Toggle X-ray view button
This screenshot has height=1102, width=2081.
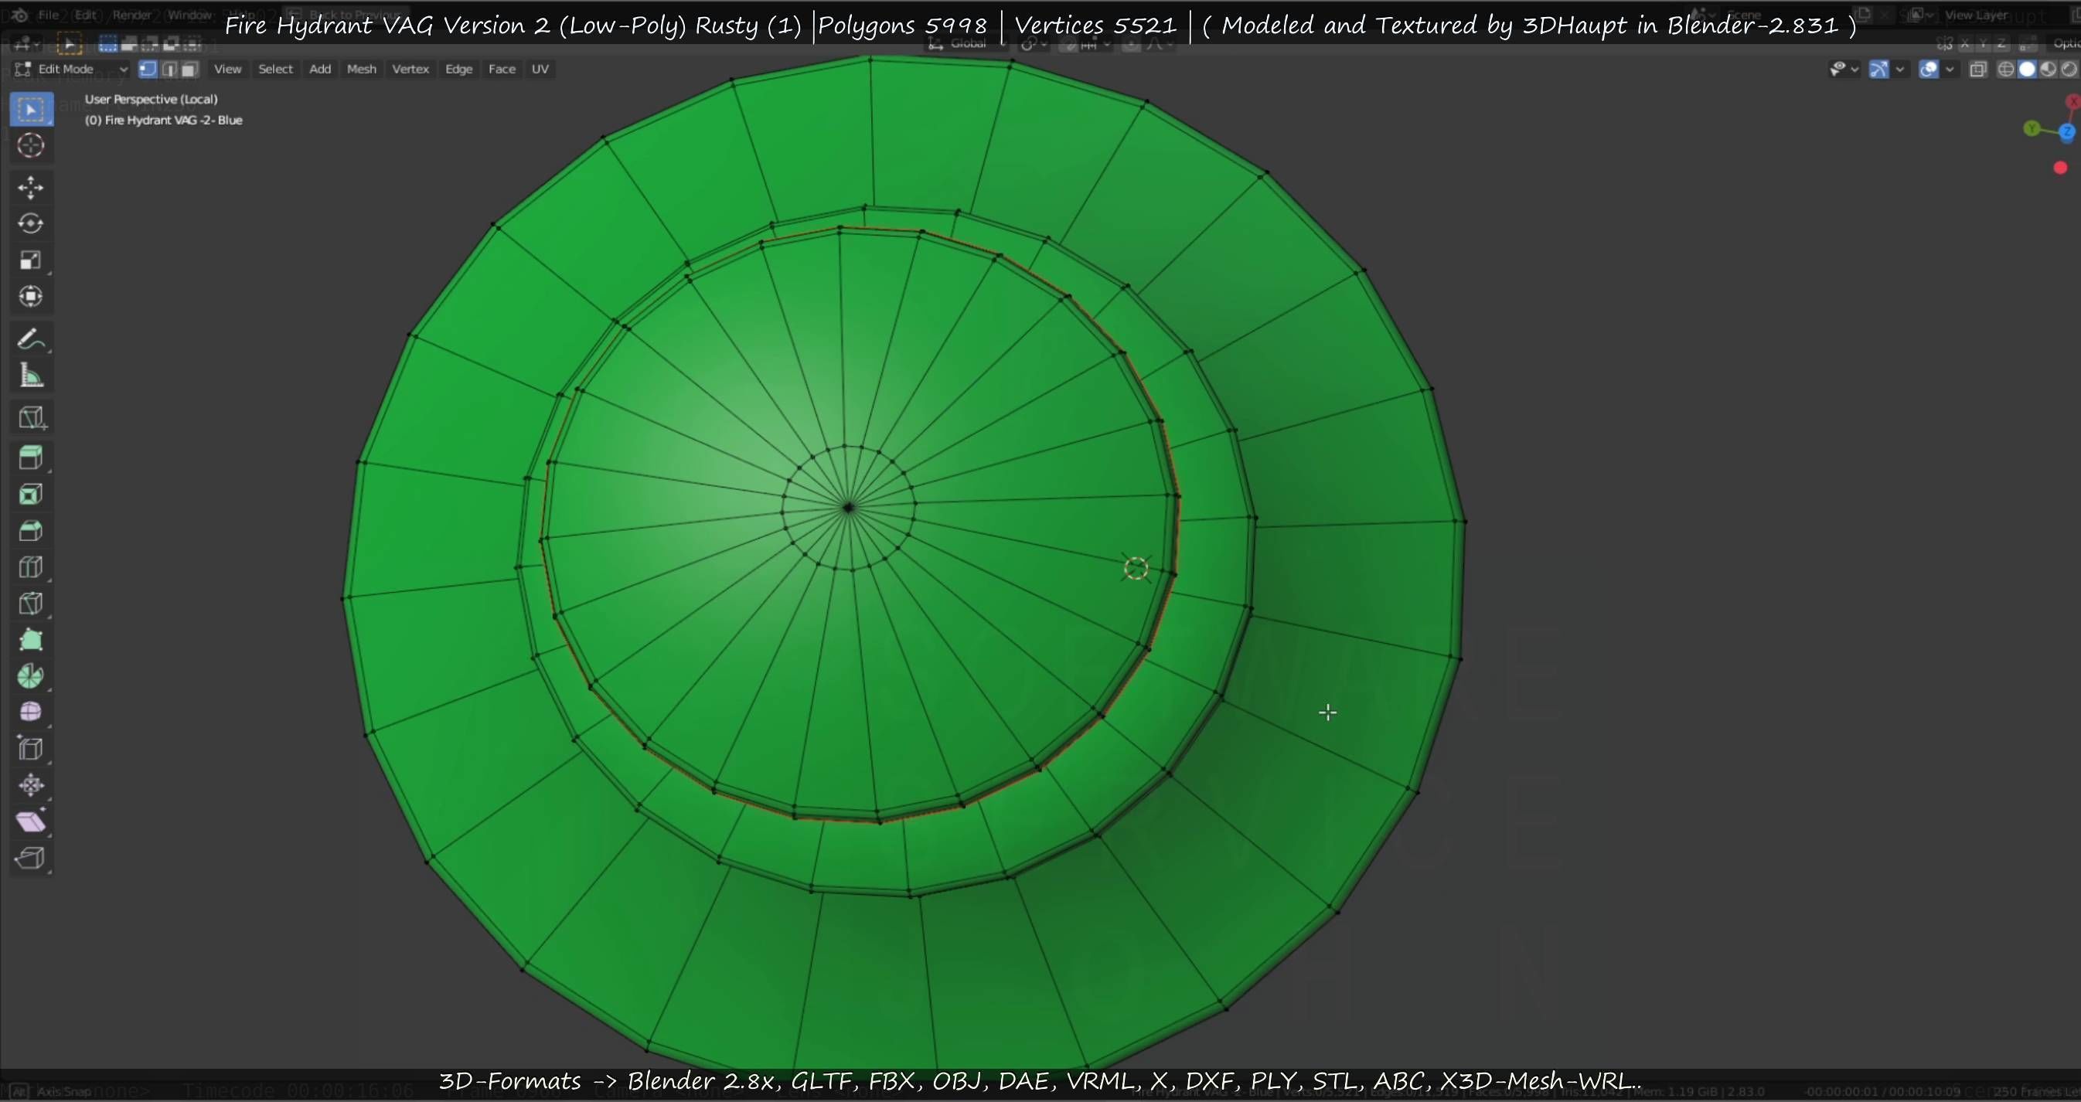1977,70
